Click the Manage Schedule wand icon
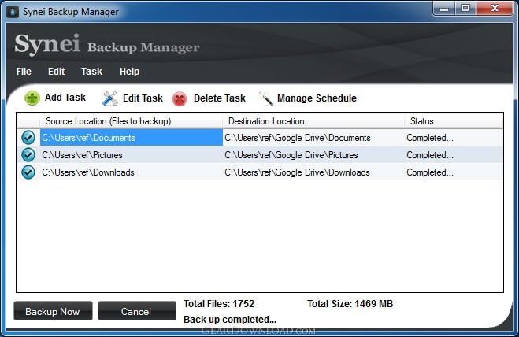 (x=265, y=98)
